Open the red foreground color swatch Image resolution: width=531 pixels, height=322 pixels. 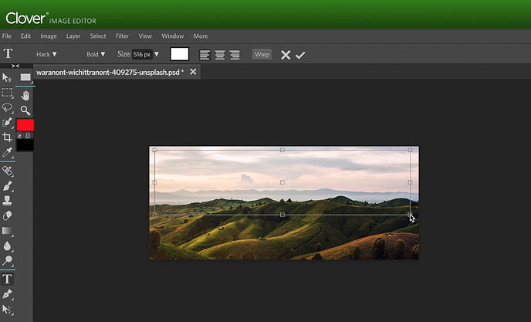pyautogui.click(x=25, y=125)
